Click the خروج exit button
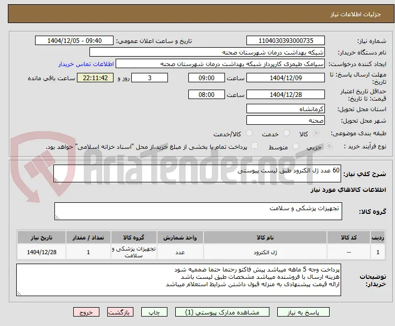Screen dimensions: 395x326 pyautogui.click(x=86, y=312)
